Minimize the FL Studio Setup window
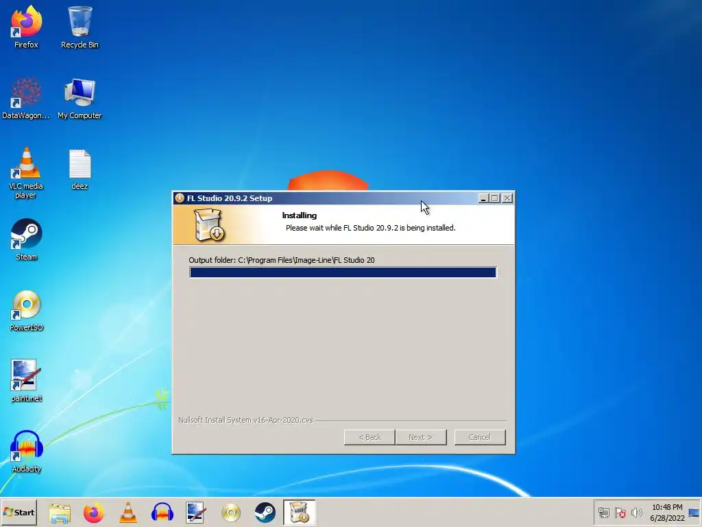Image resolution: width=702 pixels, height=527 pixels. pyautogui.click(x=483, y=198)
